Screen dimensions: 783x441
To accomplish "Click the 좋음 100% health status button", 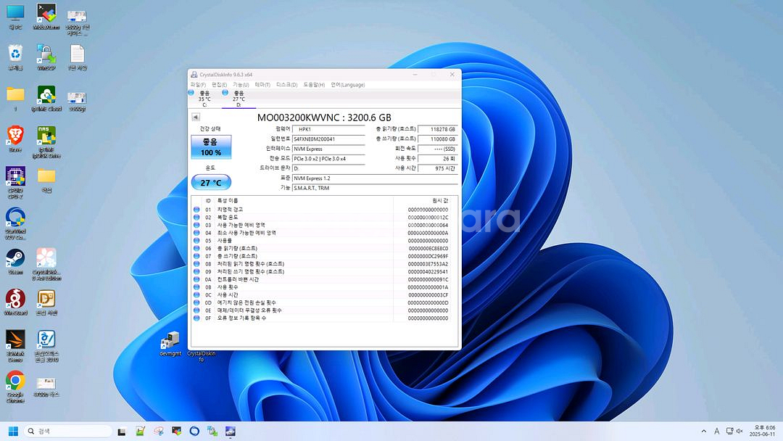I will pos(211,147).
